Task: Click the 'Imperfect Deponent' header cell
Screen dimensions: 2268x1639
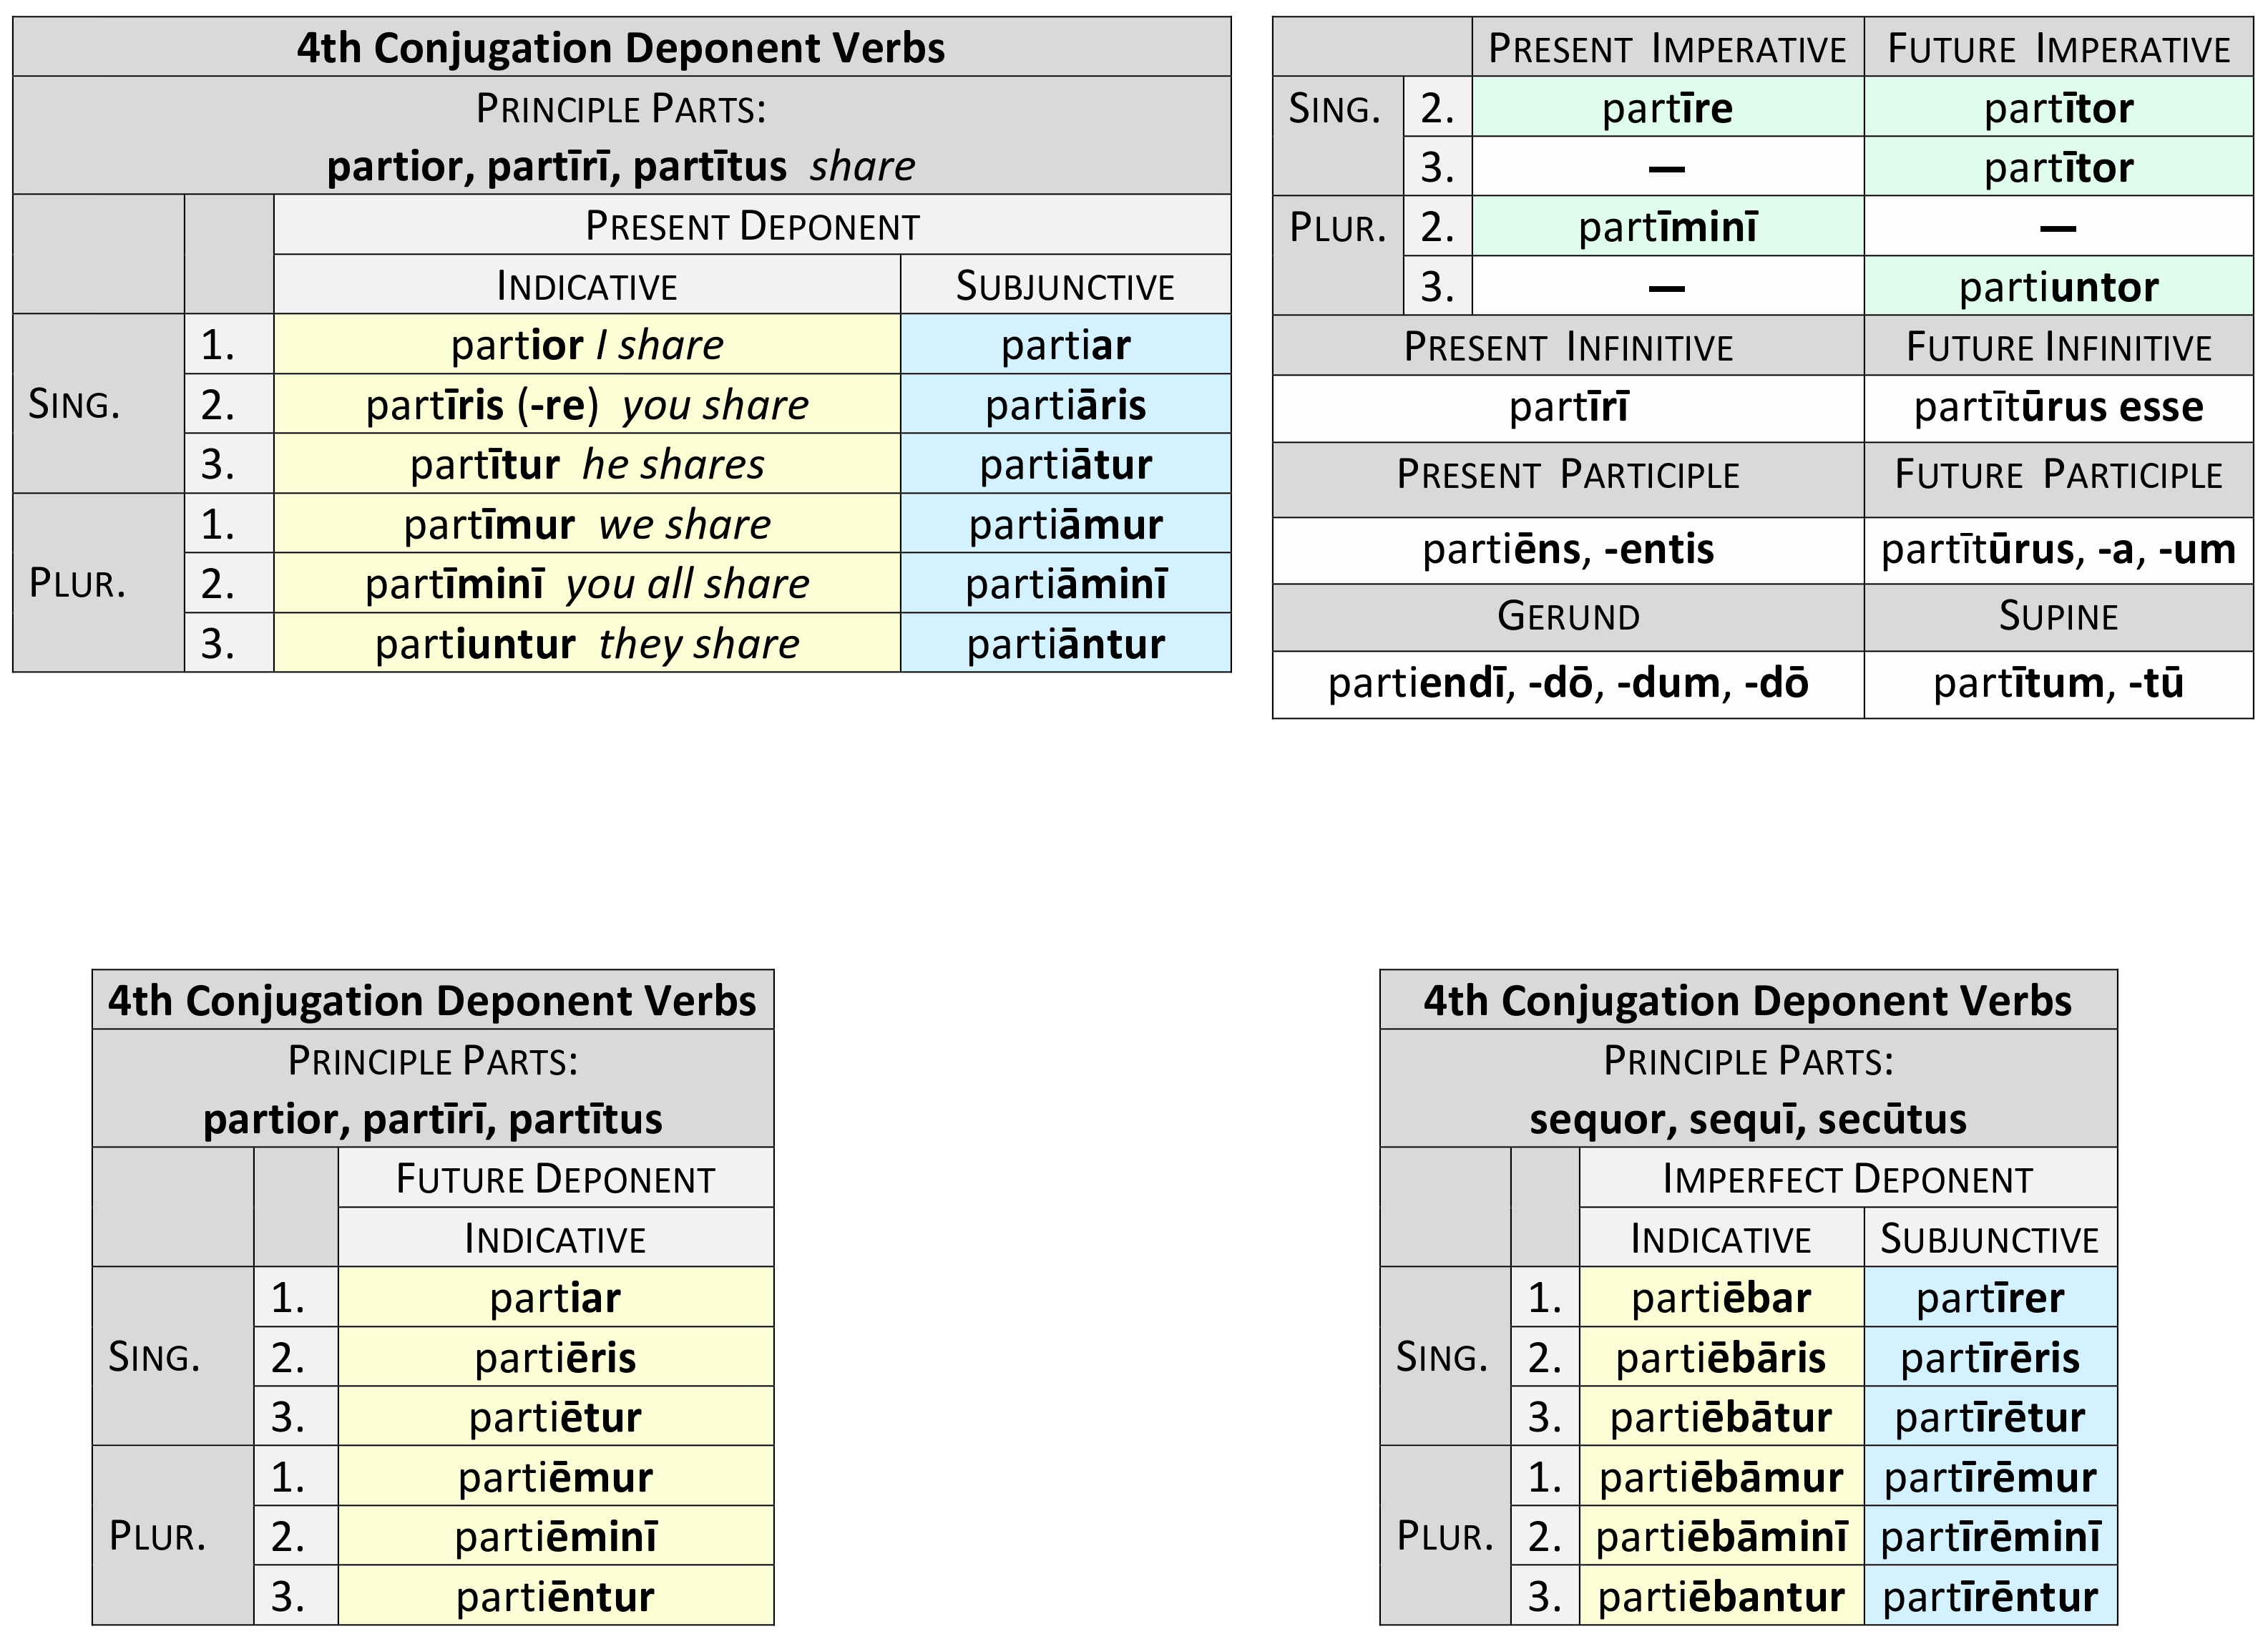Action: tap(1847, 1179)
